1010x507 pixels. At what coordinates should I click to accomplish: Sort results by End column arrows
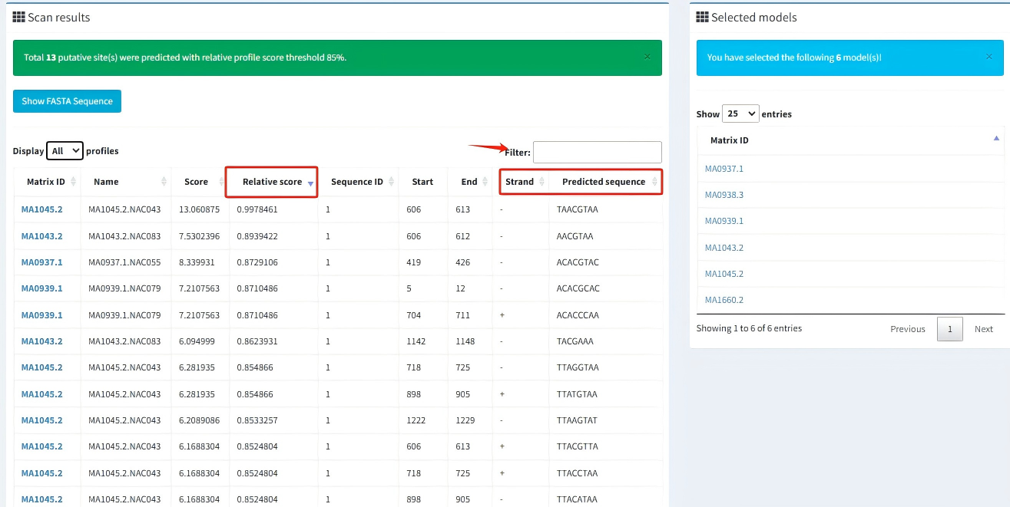[x=485, y=182]
